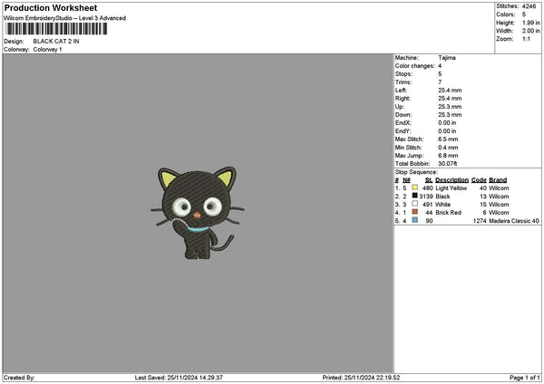Click 'Madeira Classic 40' brand text
Viewport: 544px width, 384px height.
[514, 221]
